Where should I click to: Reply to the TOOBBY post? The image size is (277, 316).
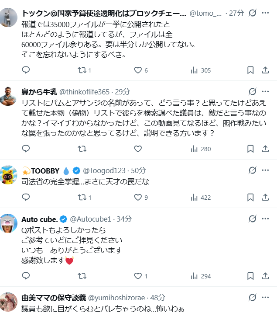point(26,198)
